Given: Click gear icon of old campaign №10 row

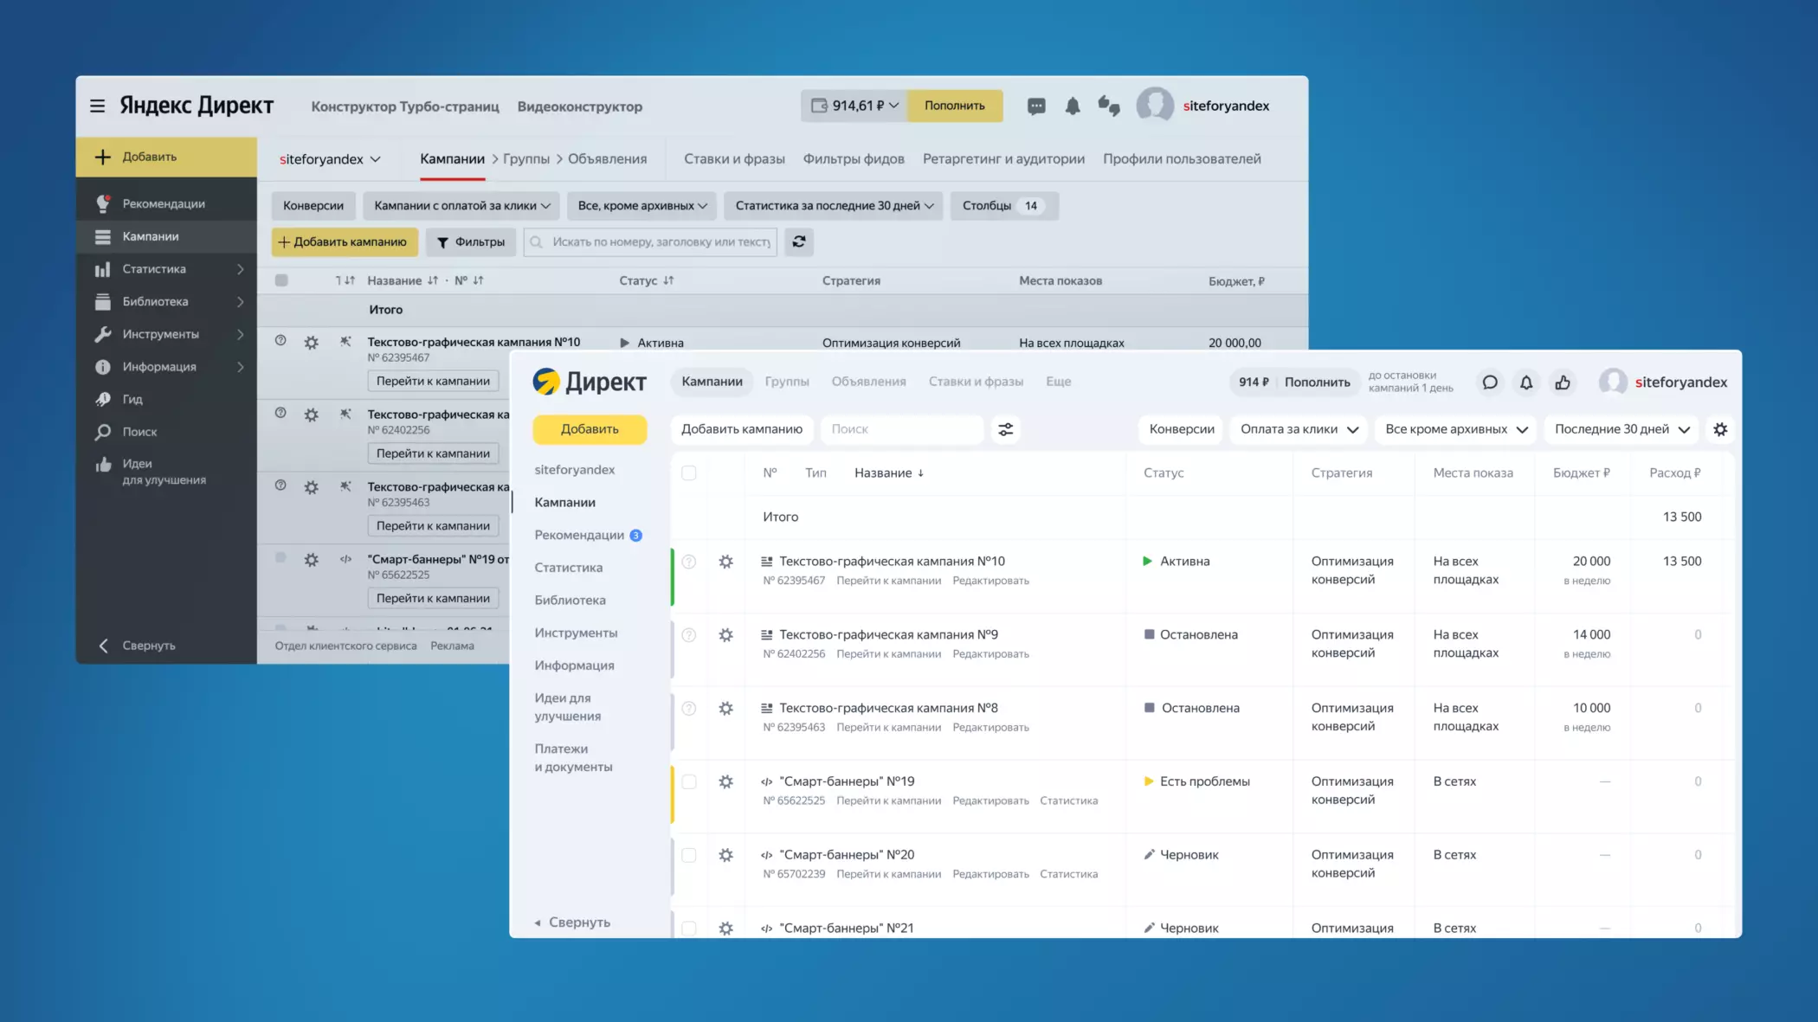Looking at the screenshot, I should [x=312, y=343].
